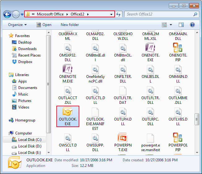The image size is (202, 174).
Task: Click the refresh button beside address bar
Action: click(x=118, y=14)
